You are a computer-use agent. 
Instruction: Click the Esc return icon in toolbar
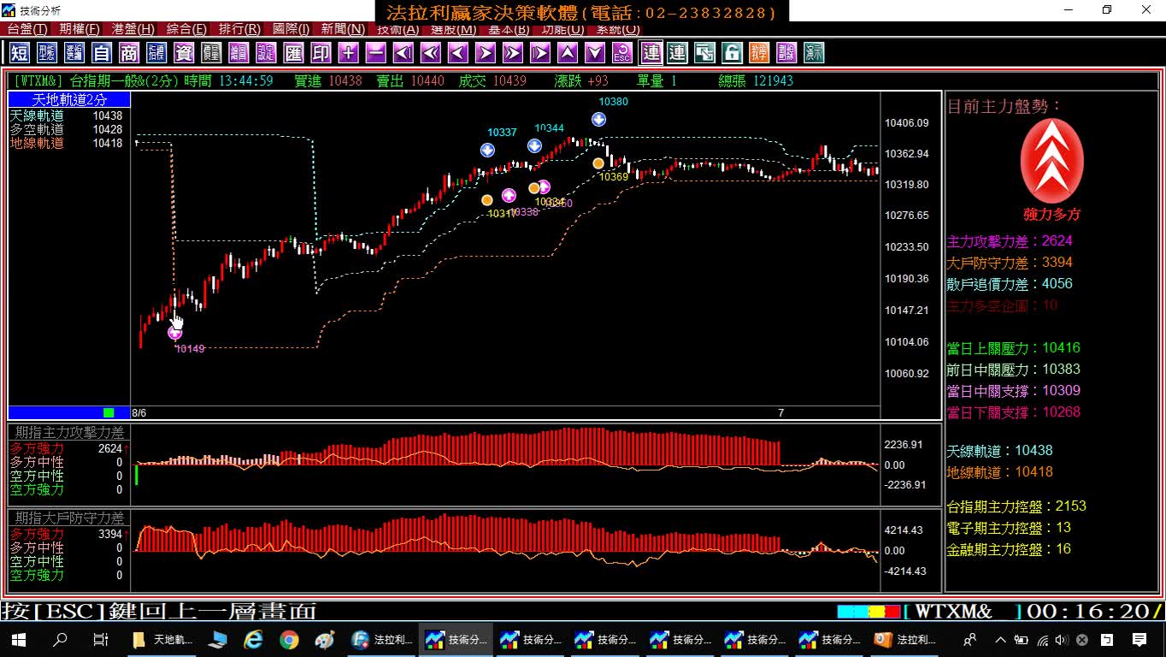click(x=622, y=53)
